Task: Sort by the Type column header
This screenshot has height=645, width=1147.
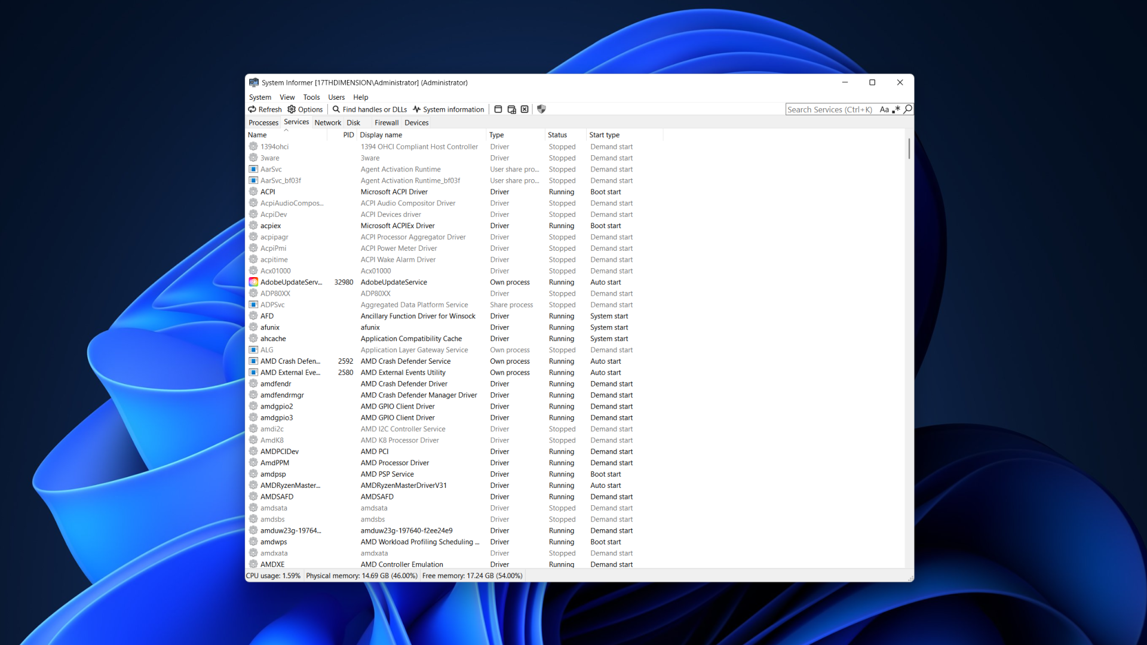Action: 516,135
